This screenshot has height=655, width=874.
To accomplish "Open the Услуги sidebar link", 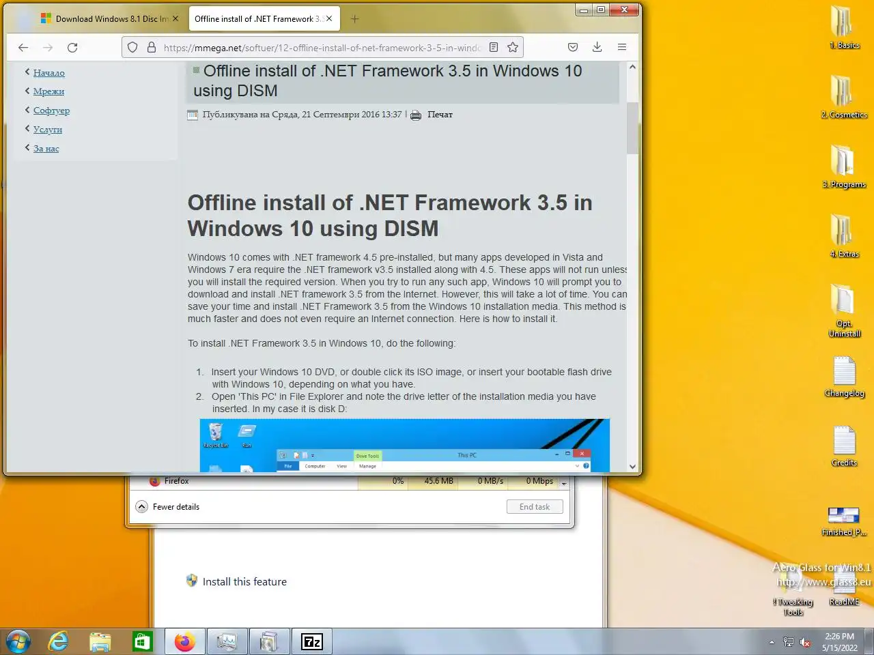I will [x=48, y=129].
